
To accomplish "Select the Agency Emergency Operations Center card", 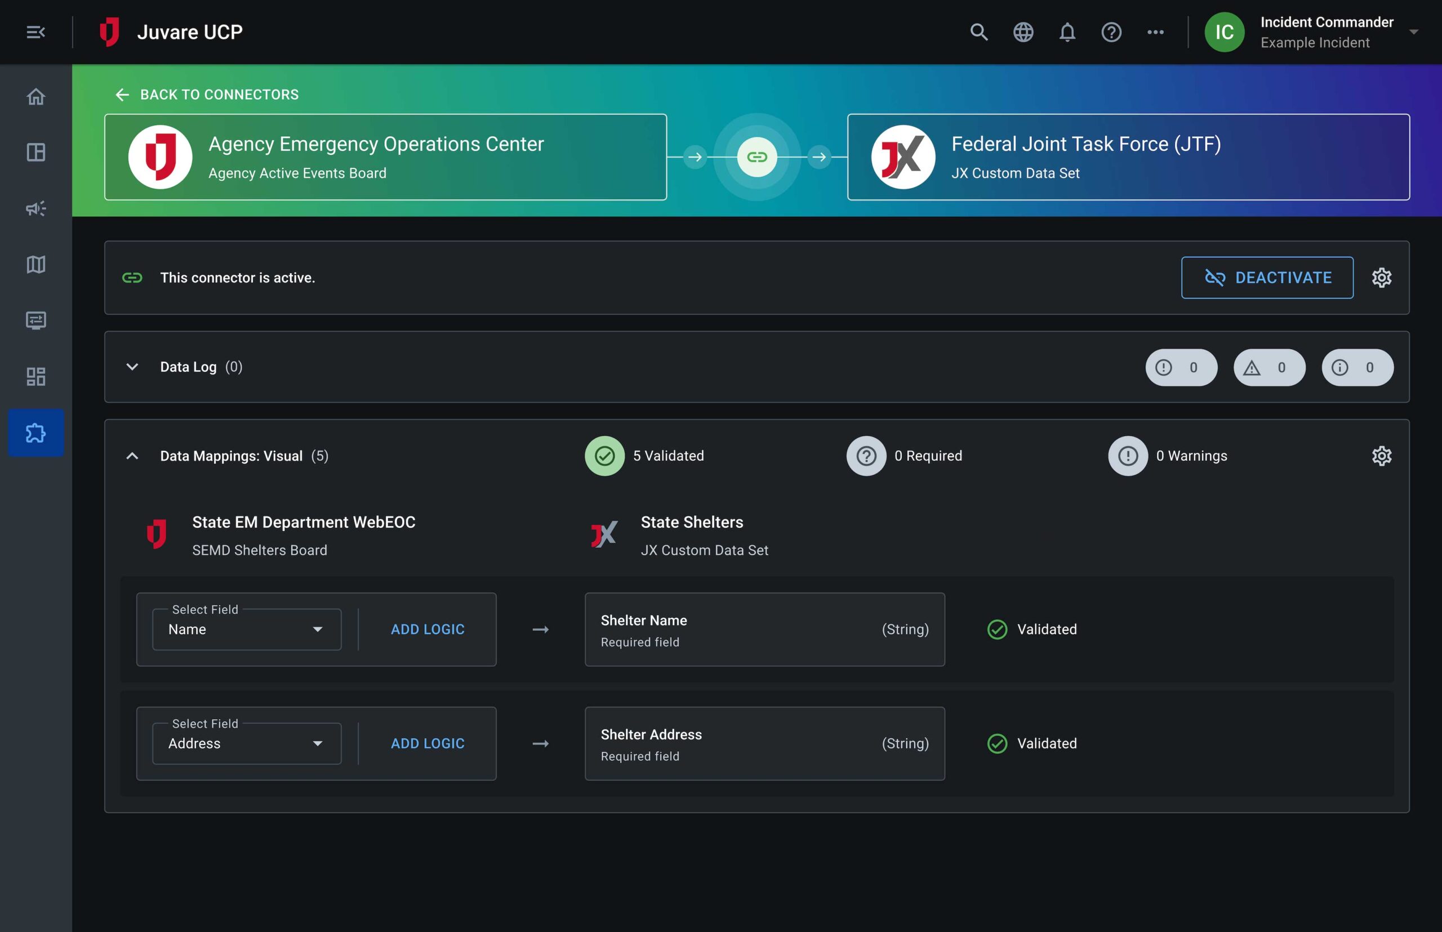I will (x=386, y=157).
